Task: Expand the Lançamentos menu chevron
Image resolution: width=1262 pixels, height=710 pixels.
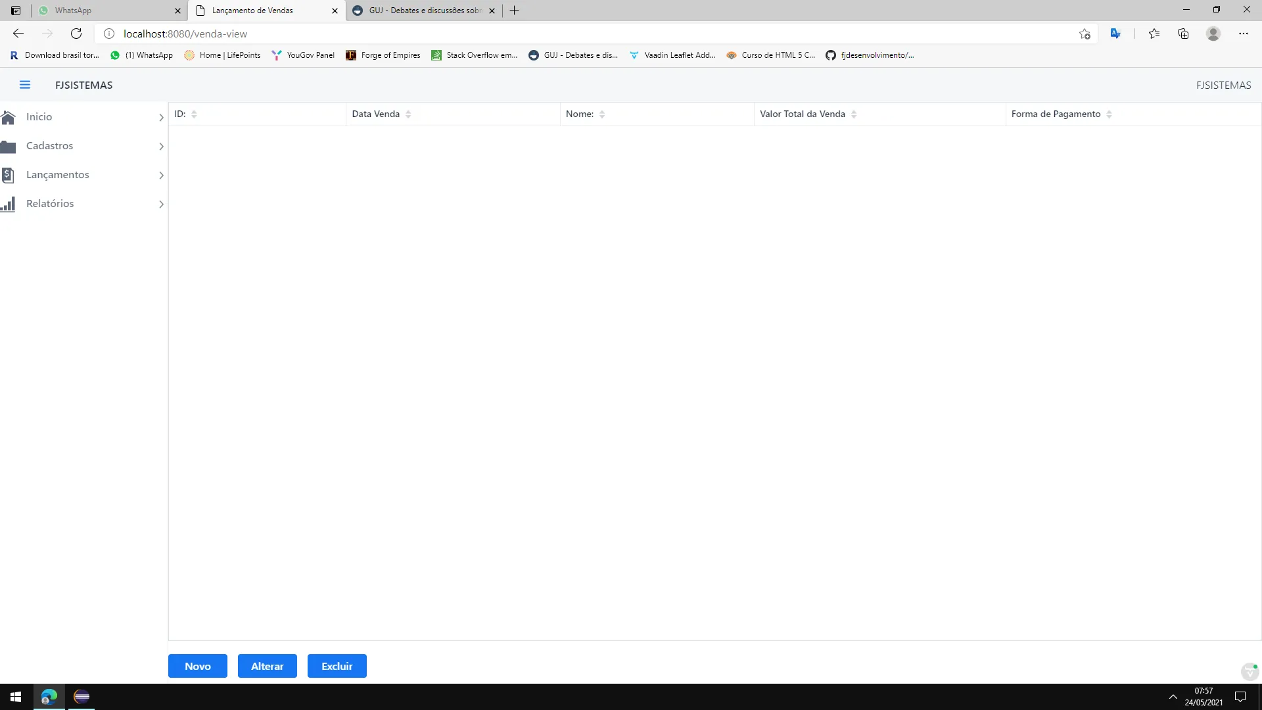Action: (x=161, y=176)
